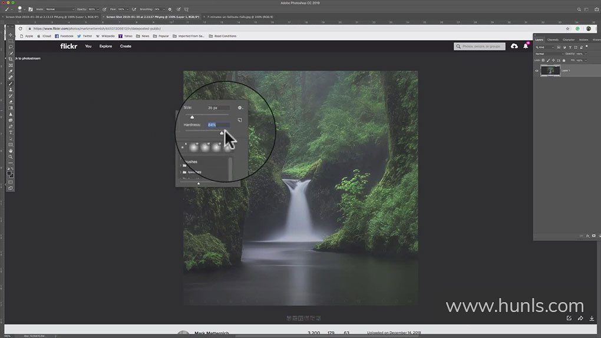Screen dimensions: 601x338
Task: Toggle the brush settings panel button
Action: (x=31, y=9)
